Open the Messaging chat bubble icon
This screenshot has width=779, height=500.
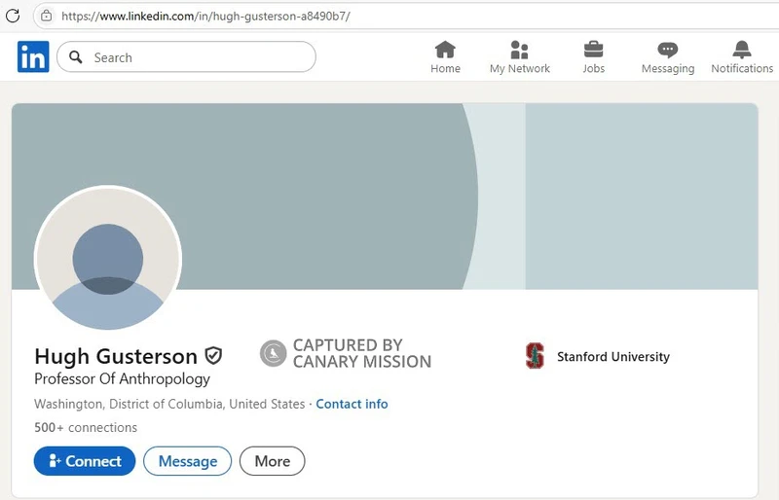(667, 50)
